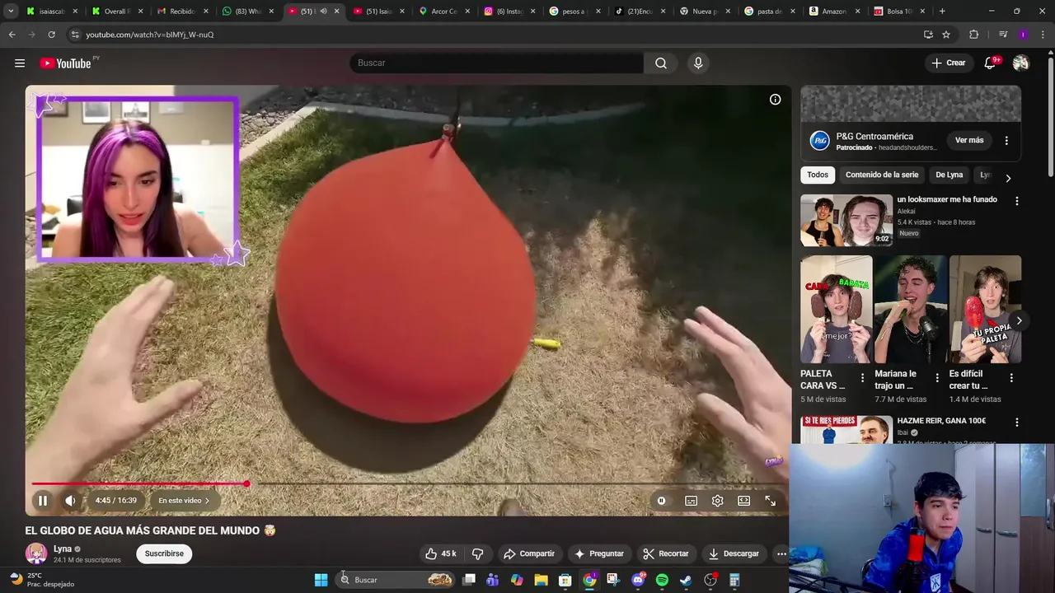
Task: Open the P&G ad options menu
Action: tap(1006, 141)
